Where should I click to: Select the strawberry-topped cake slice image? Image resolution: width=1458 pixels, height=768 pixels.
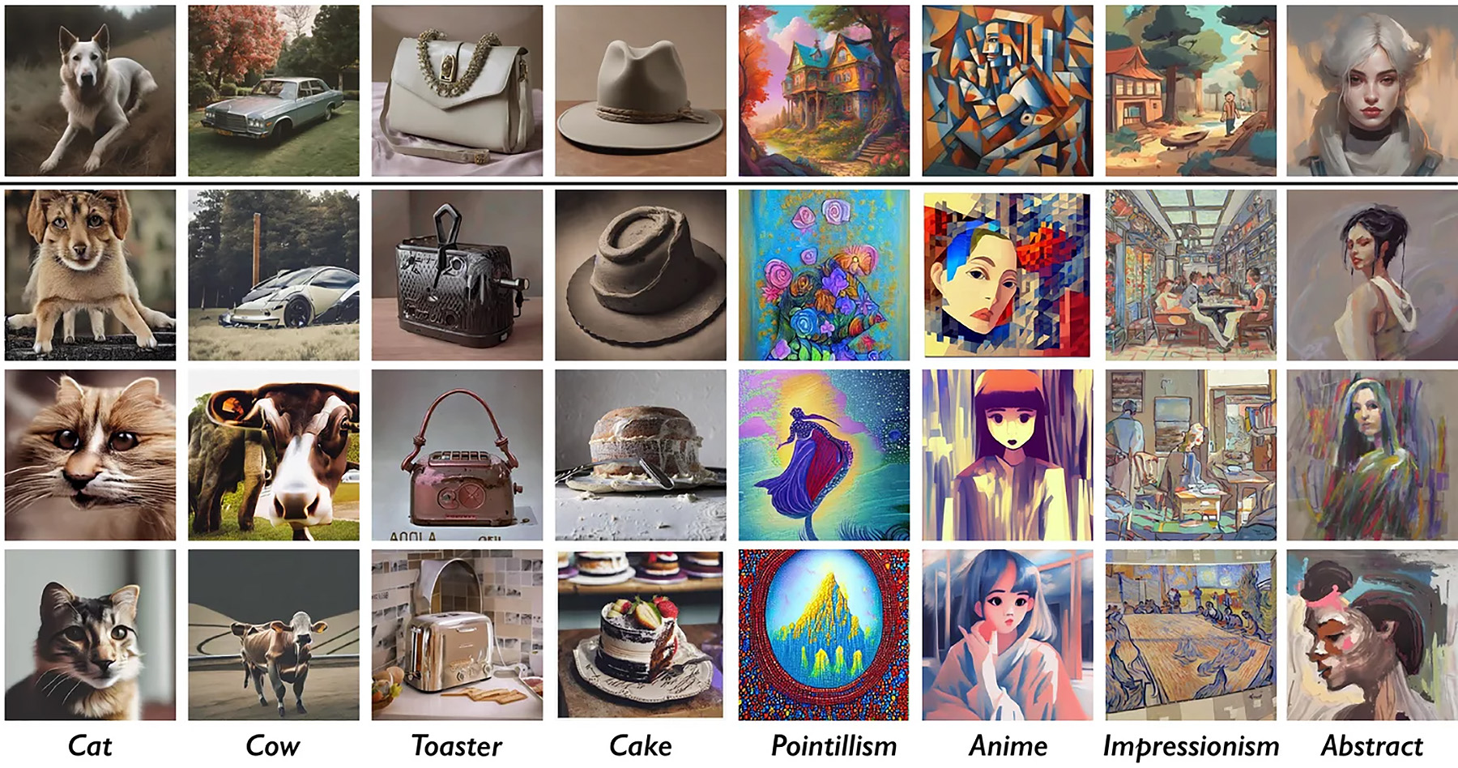point(641,635)
